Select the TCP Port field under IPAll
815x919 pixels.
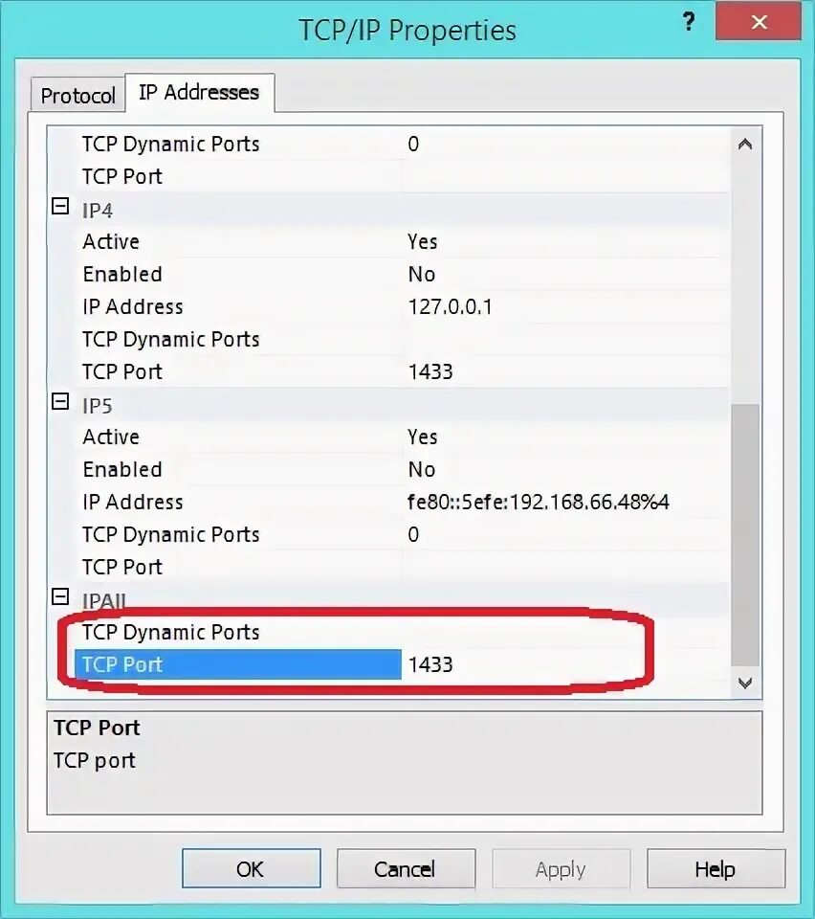pos(239,664)
